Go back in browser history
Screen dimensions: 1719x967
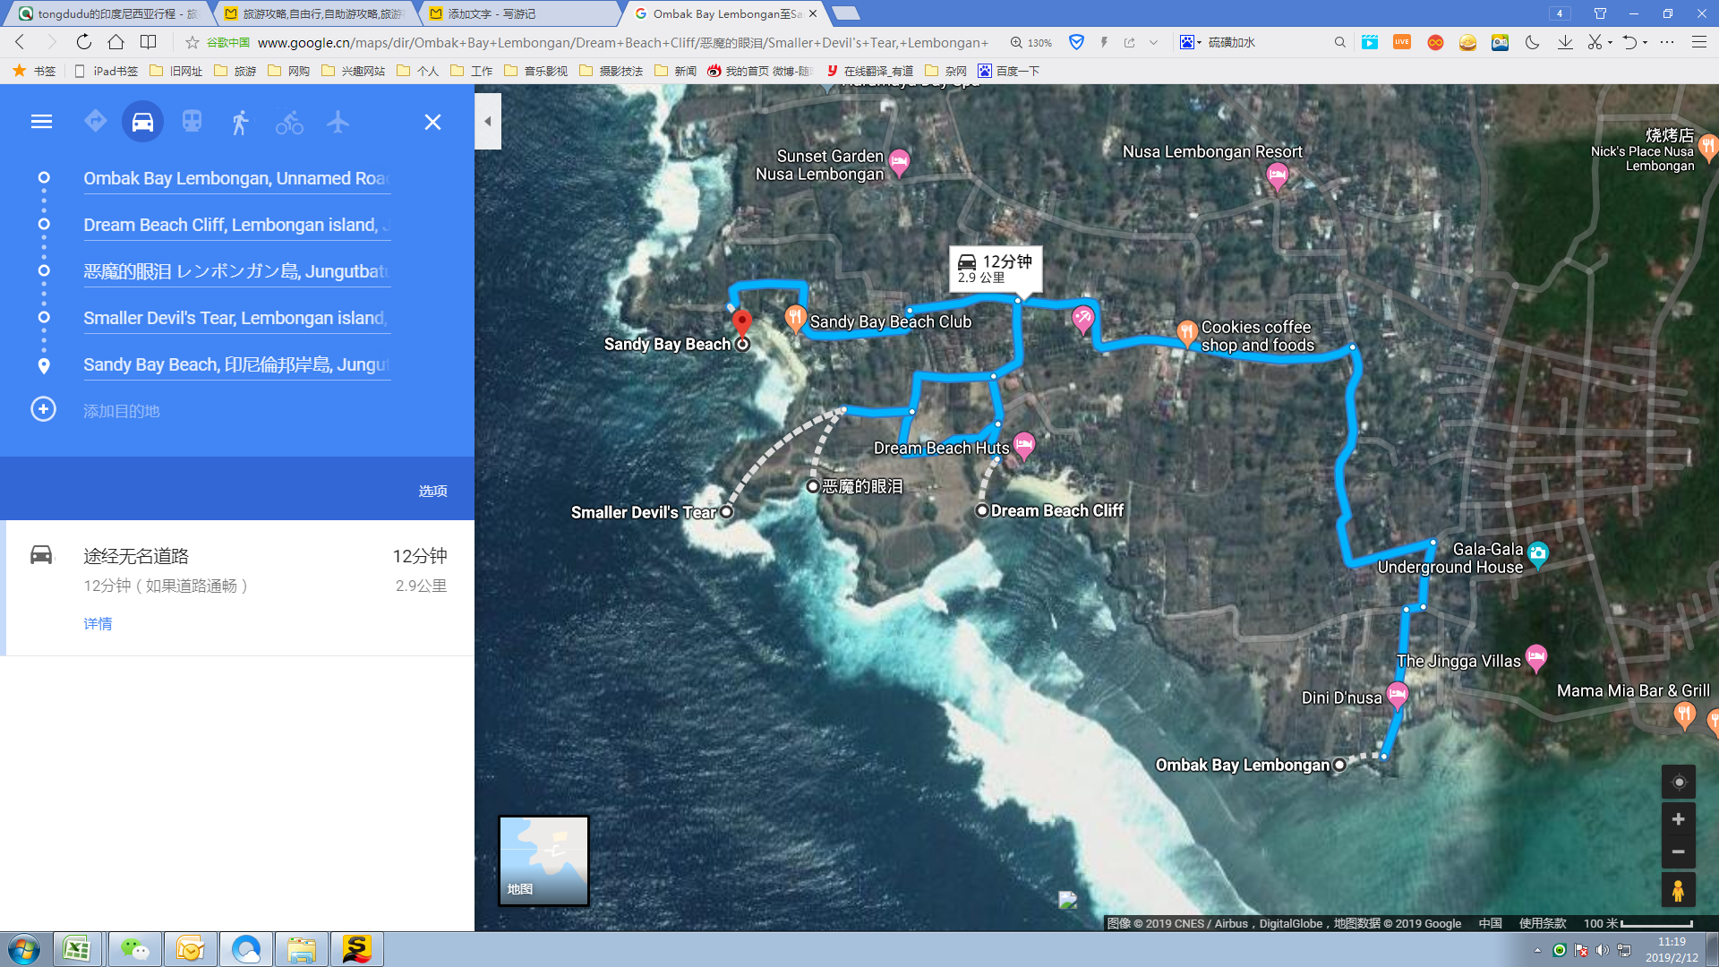pos(20,42)
